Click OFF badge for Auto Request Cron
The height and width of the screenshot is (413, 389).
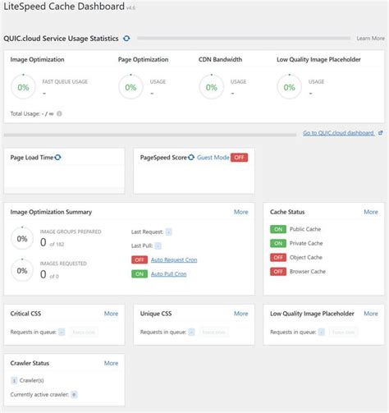(140, 259)
